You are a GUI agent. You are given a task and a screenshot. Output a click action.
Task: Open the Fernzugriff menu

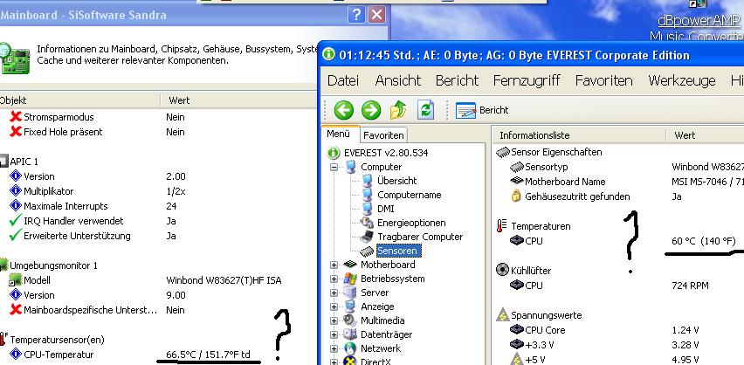coord(527,80)
